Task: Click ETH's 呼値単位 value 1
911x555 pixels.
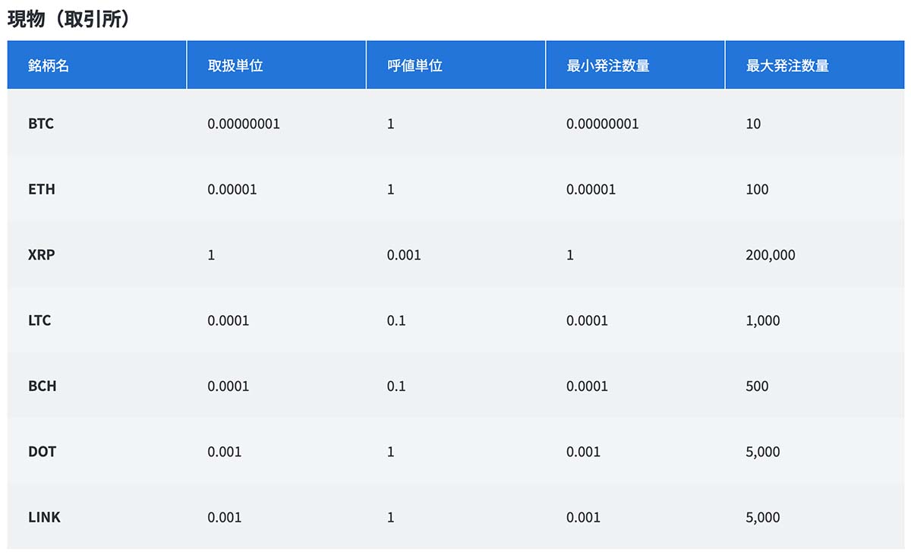Action: pyautogui.click(x=391, y=189)
